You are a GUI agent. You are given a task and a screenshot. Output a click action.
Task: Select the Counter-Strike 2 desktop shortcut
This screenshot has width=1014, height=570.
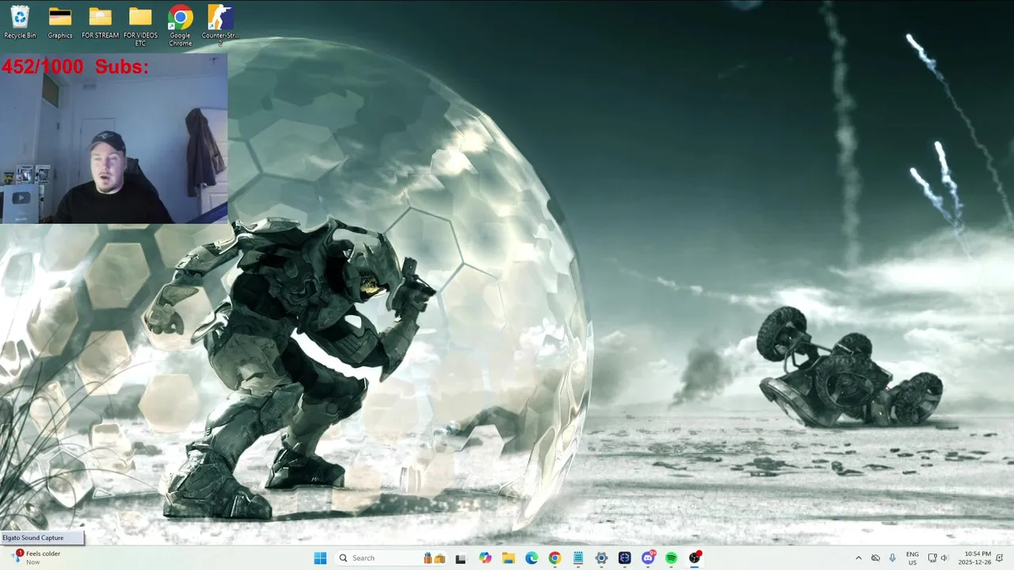[x=220, y=25]
